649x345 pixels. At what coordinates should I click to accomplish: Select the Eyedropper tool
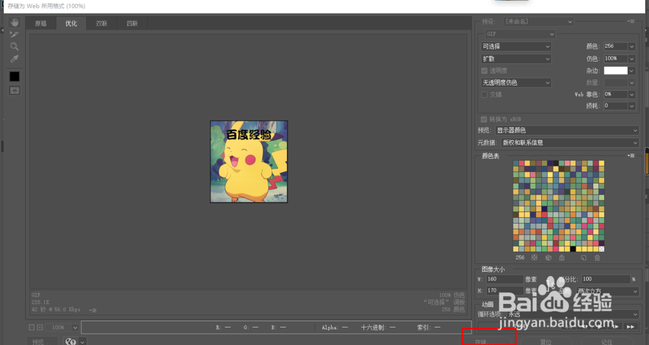tap(14, 59)
